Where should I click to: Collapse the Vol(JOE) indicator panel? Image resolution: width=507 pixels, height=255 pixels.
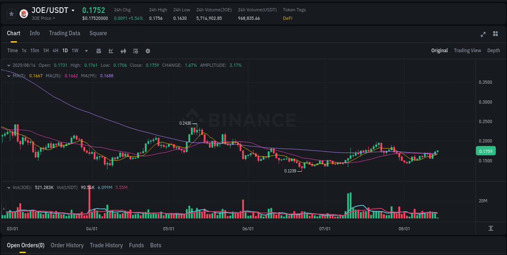click(x=9, y=187)
